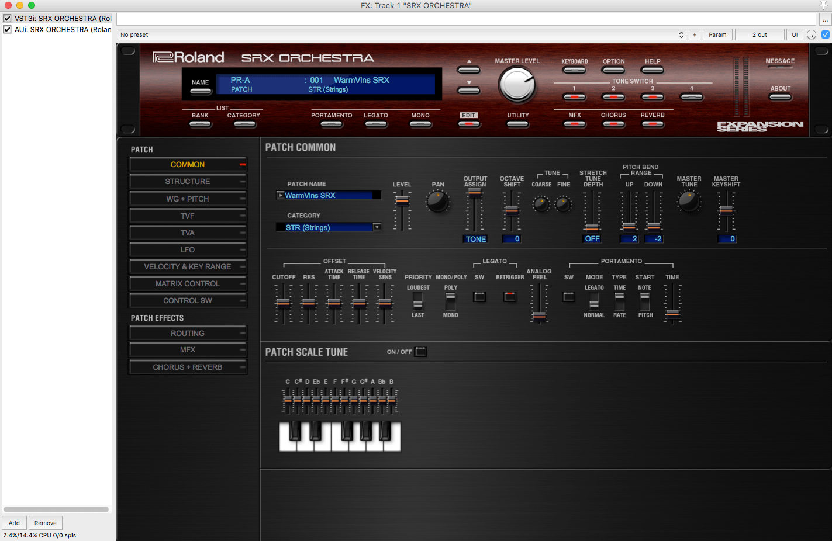Click the C# black key on mini keyboard
The width and height of the screenshot is (832, 541).
tap(295, 431)
